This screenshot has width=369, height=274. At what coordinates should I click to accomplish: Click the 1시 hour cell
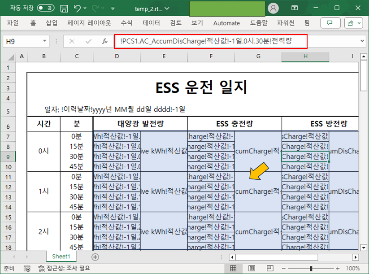(44, 191)
